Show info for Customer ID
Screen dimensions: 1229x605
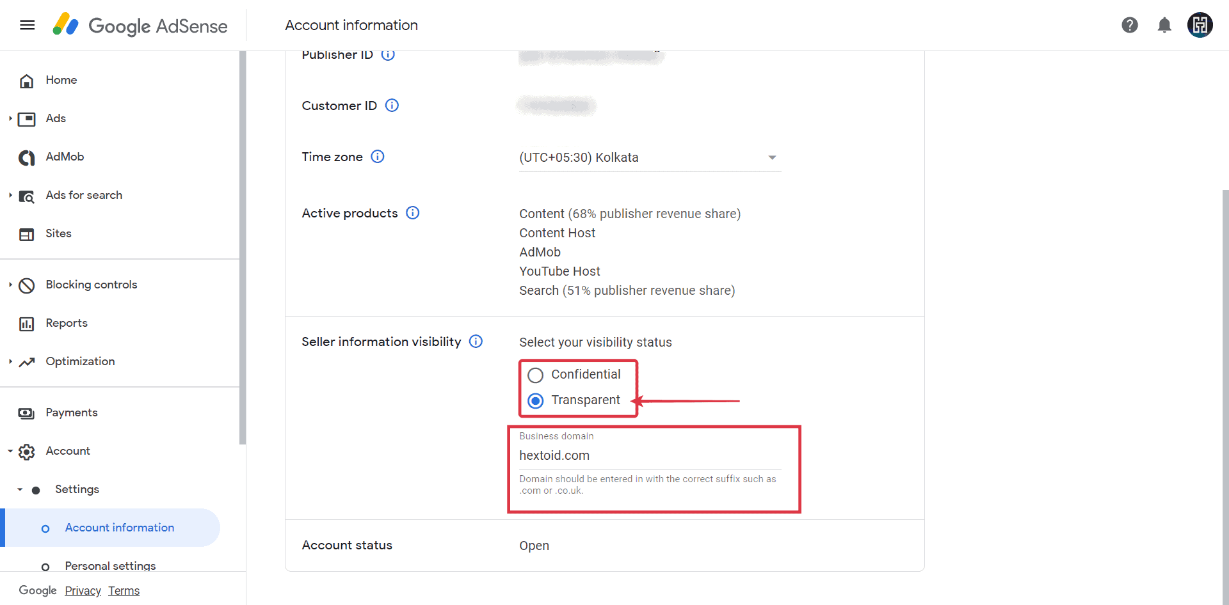pyautogui.click(x=392, y=106)
